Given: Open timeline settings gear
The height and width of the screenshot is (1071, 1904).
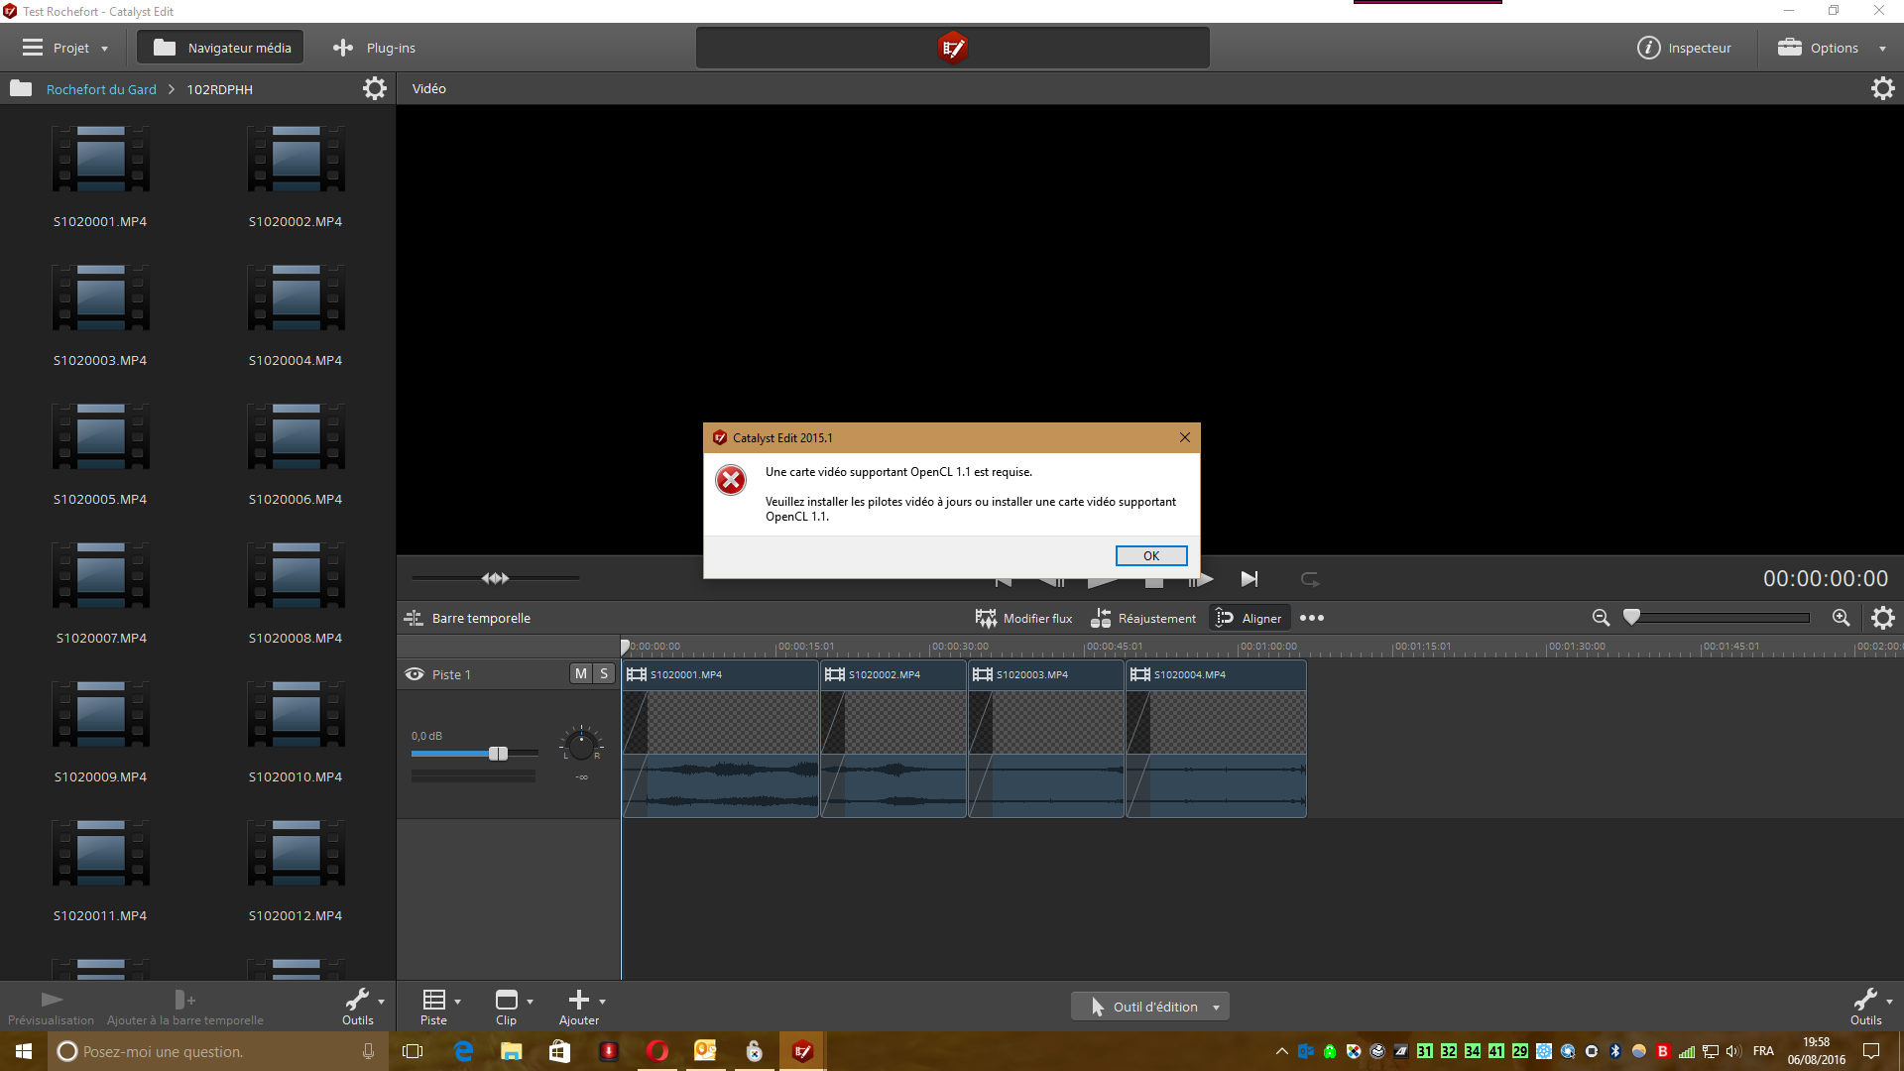Looking at the screenshot, I should 1882,618.
